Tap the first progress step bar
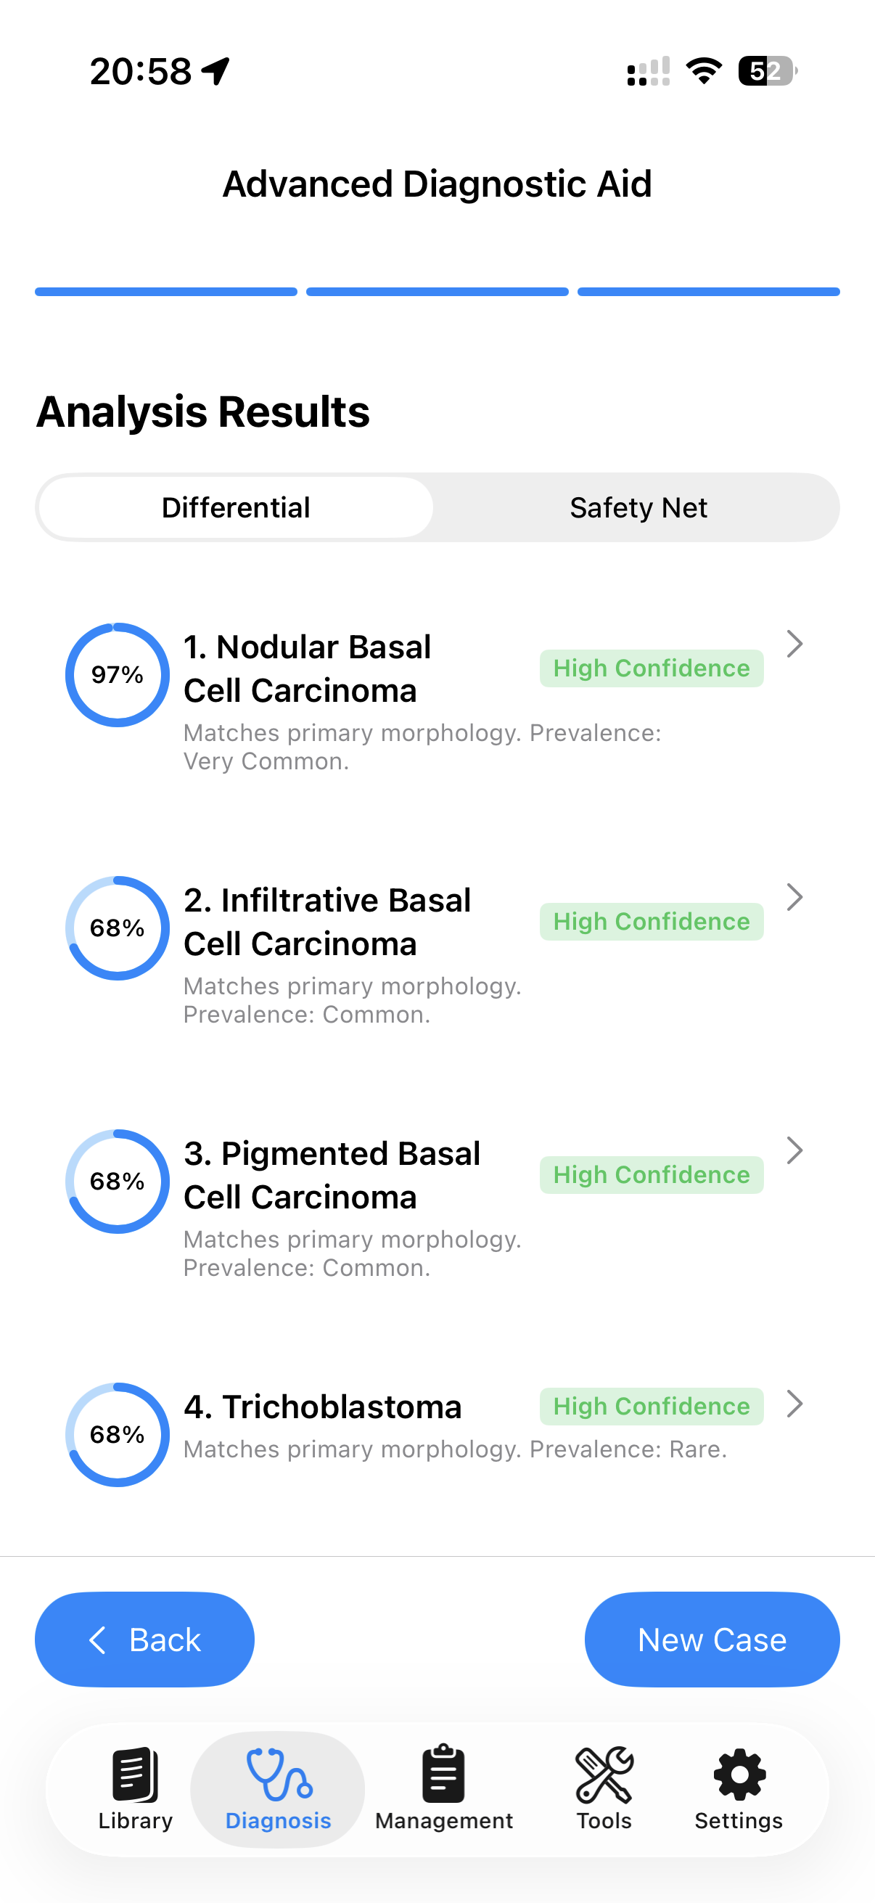875x1903 pixels. pos(166,292)
